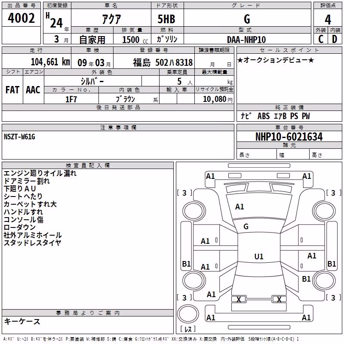The width and height of the screenshot is (344, 344).
Task: Click note ドアミラー割れ
Action: click(27, 181)
